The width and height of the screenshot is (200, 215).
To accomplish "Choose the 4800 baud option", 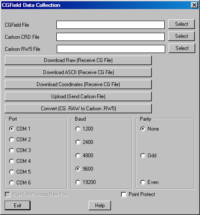I will tap(78, 156).
